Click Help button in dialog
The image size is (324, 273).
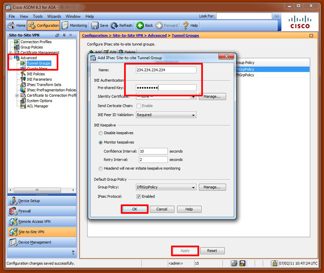189,209
